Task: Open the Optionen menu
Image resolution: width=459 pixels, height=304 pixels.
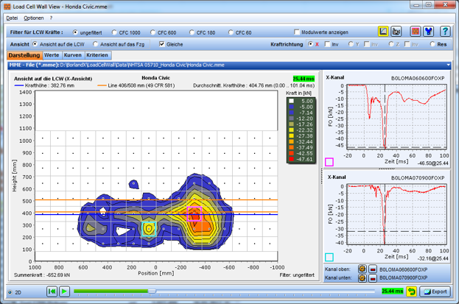Action: coord(34,18)
